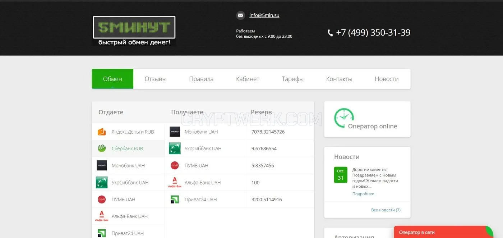Select Яндекс.Деньги RUB to give

click(x=128, y=132)
